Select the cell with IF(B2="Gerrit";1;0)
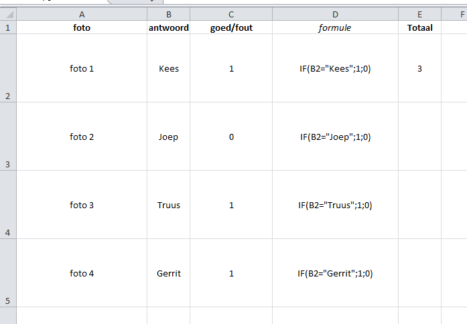 coord(335,273)
